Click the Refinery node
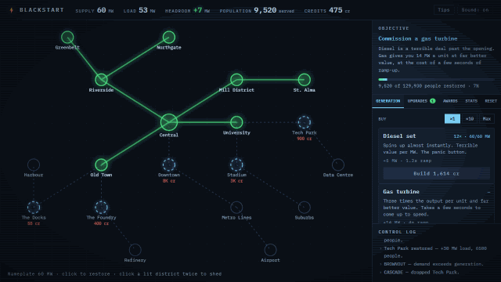The width and height of the screenshot is (501, 282). click(135, 250)
